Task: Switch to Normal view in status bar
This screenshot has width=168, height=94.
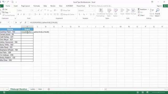Action: point(138,92)
